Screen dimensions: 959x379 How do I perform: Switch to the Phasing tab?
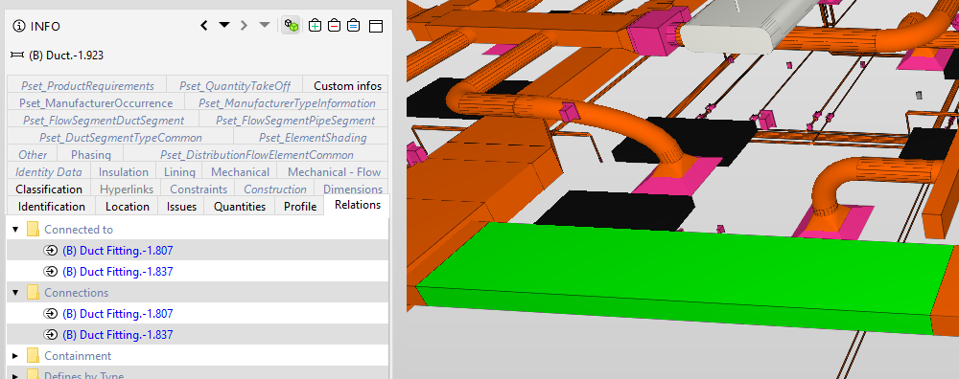[x=90, y=154]
